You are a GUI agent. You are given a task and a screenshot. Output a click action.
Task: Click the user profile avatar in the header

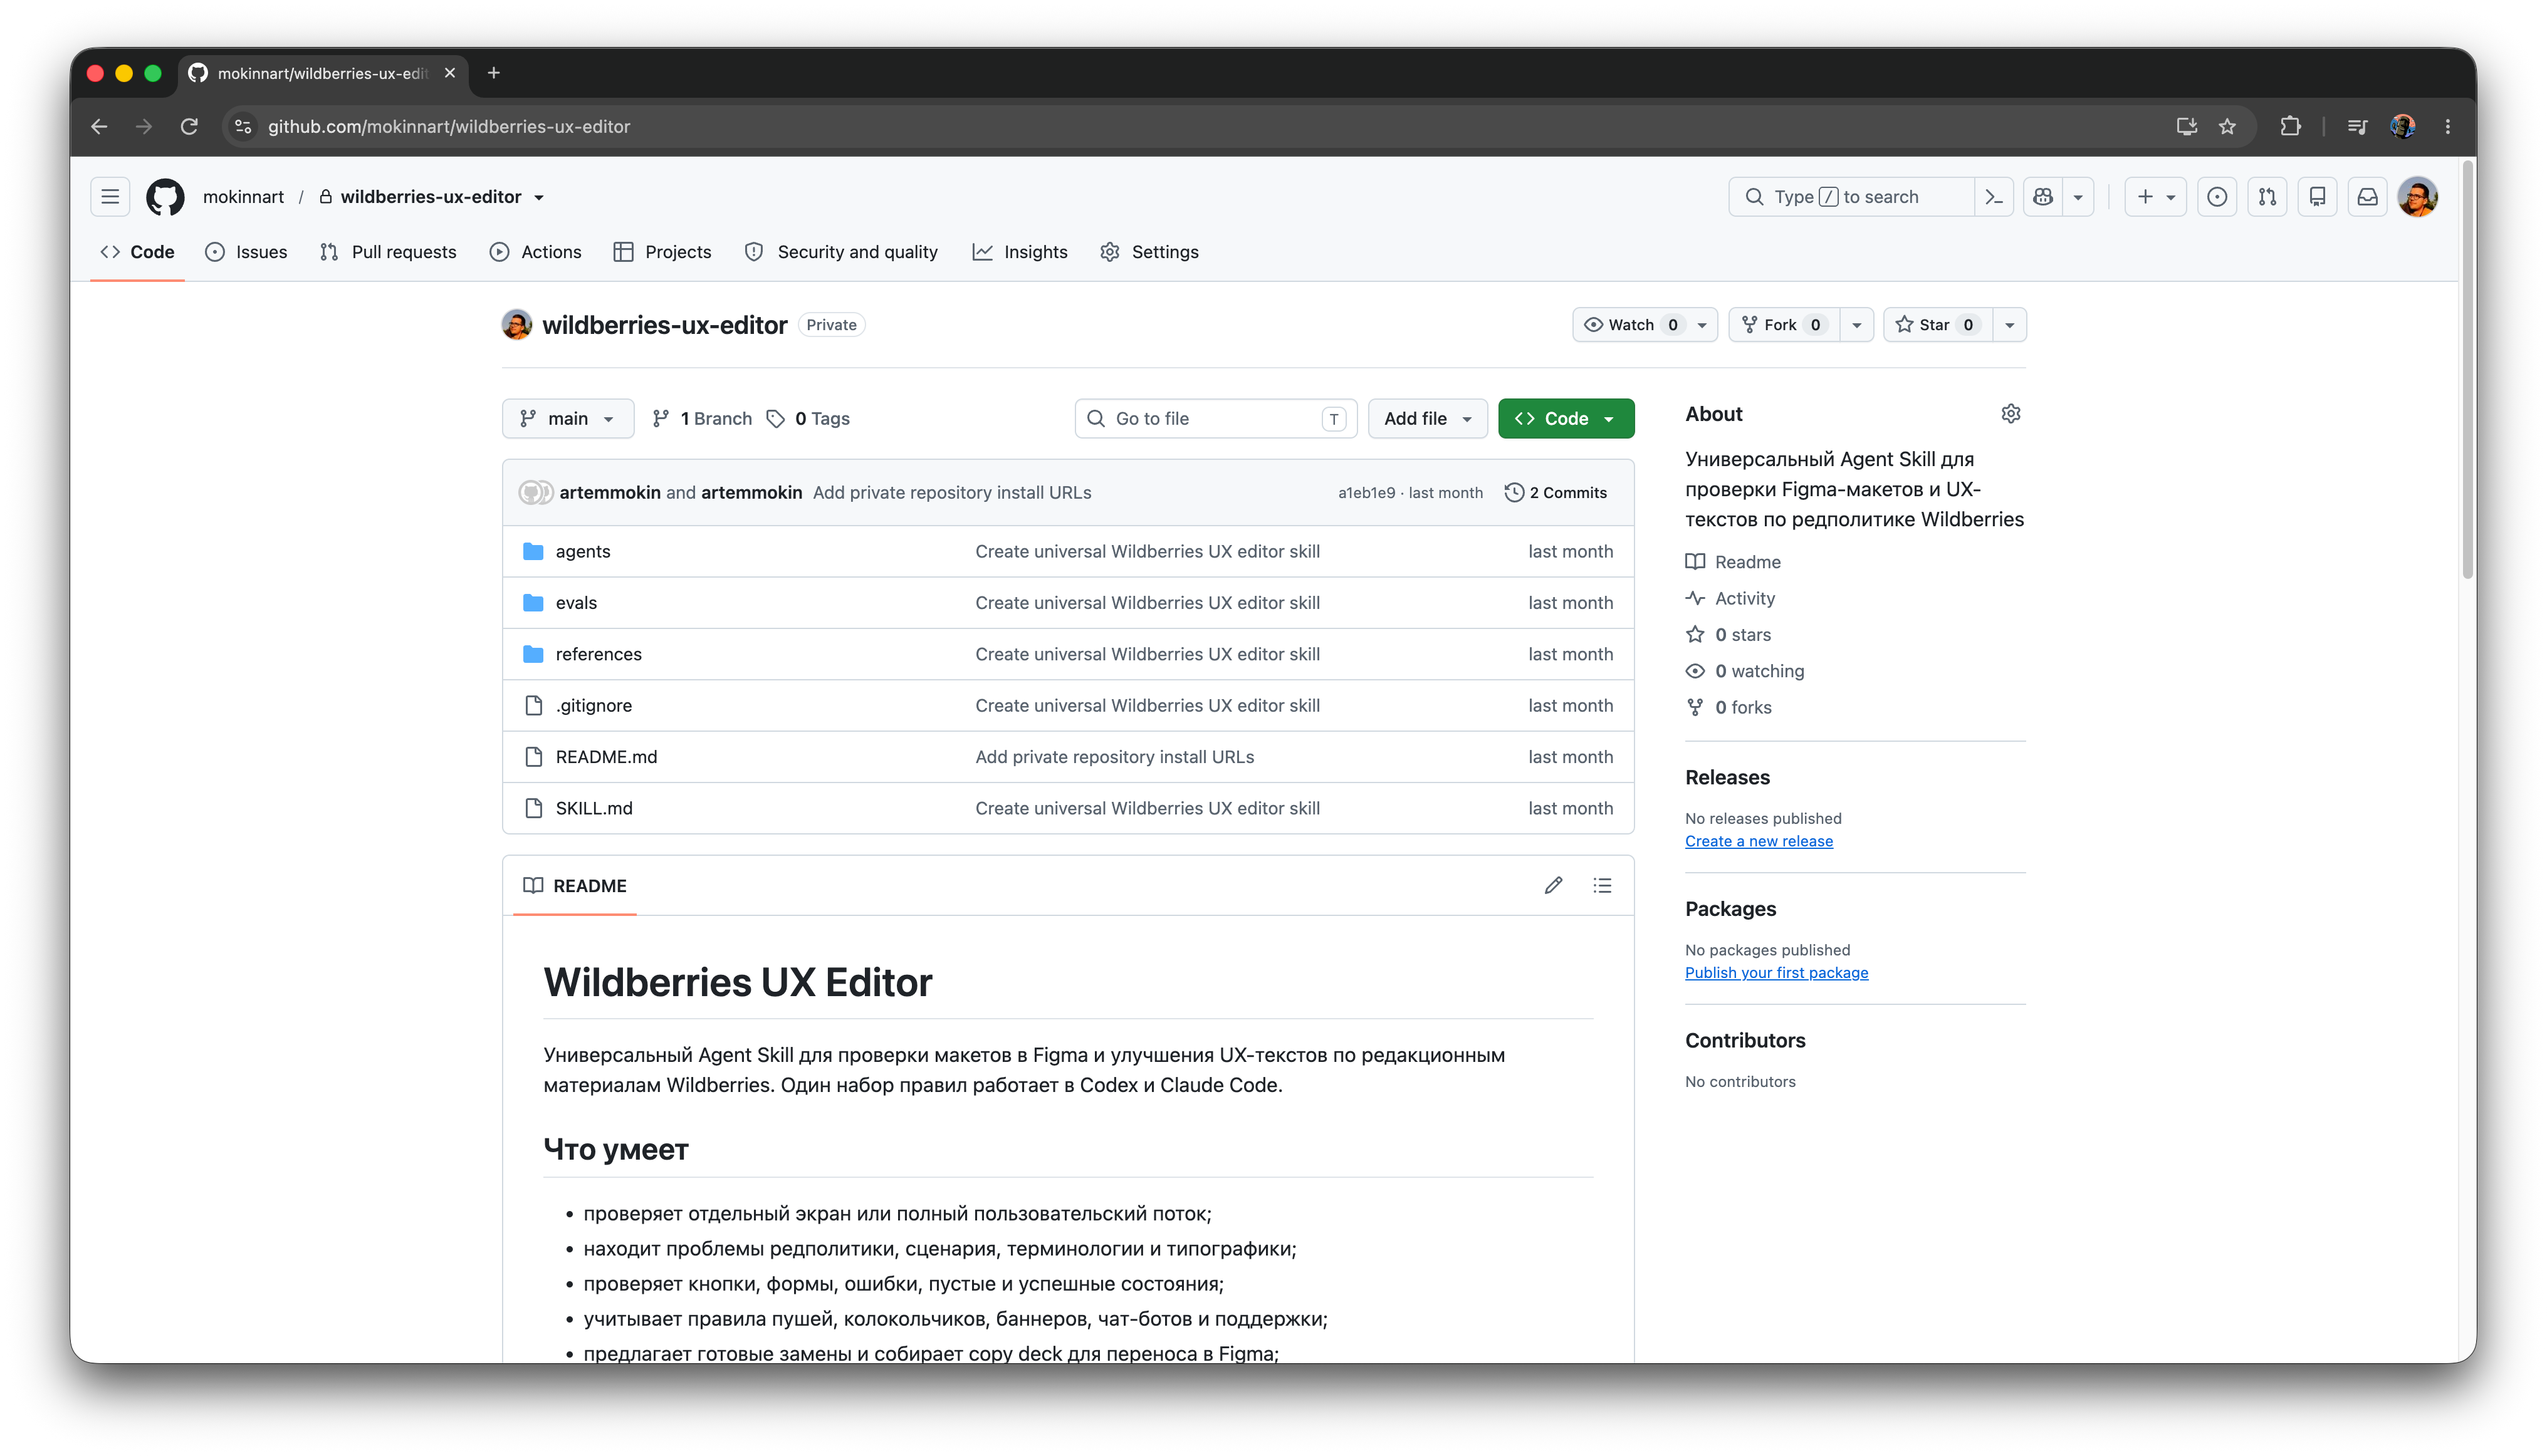(x=2418, y=197)
